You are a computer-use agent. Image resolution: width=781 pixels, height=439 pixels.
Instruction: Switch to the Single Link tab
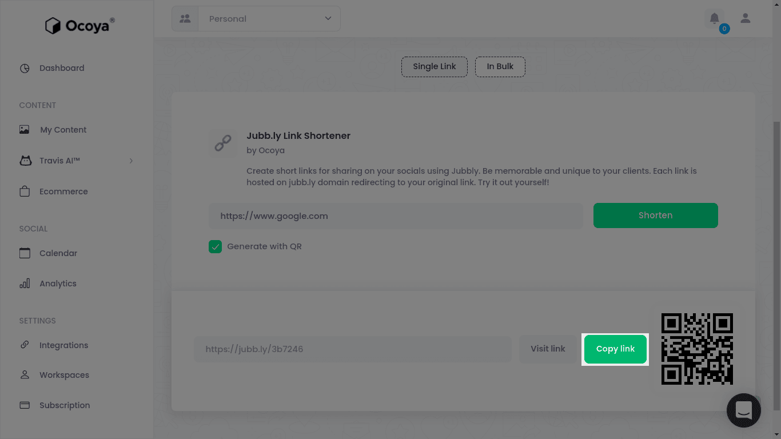pyautogui.click(x=435, y=66)
